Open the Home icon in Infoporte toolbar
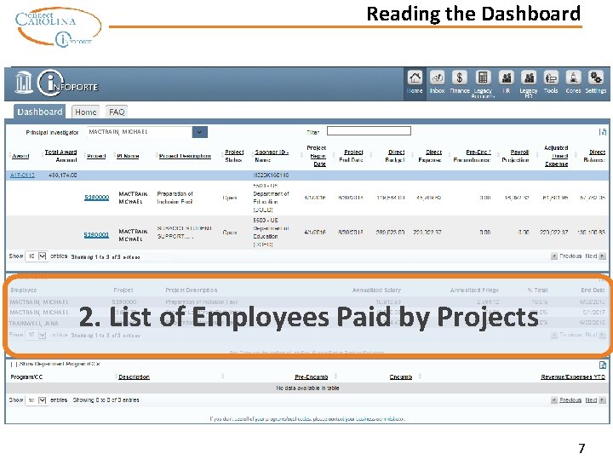 415,78
